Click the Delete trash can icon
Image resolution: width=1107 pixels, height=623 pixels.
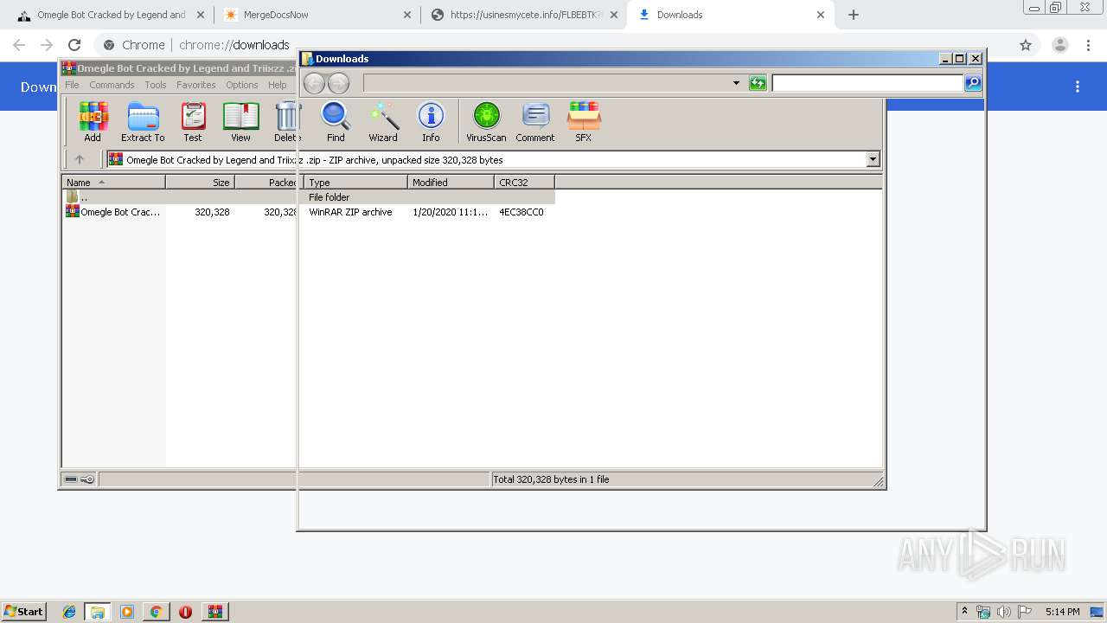click(x=286, y=122)
